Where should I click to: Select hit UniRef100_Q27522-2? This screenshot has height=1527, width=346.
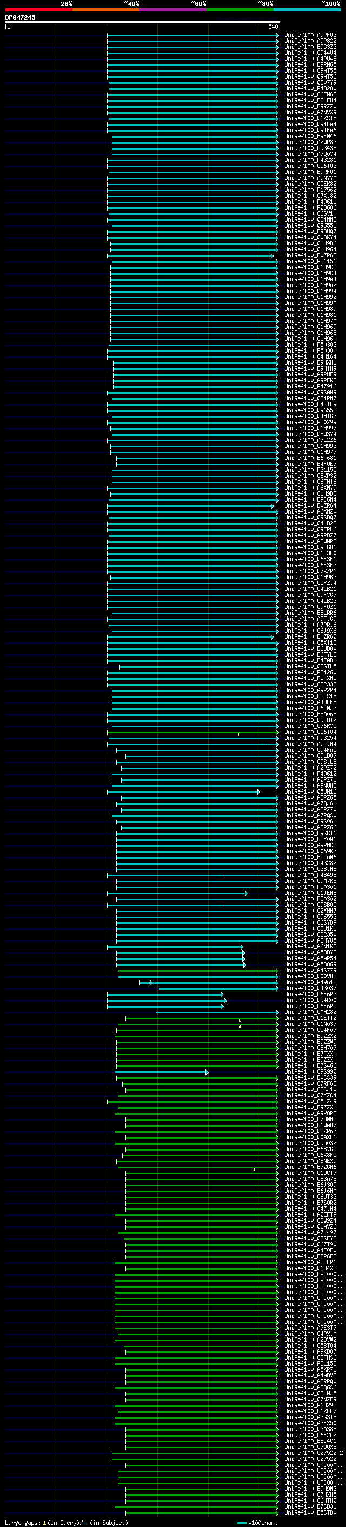click(x=314, y=1453)
